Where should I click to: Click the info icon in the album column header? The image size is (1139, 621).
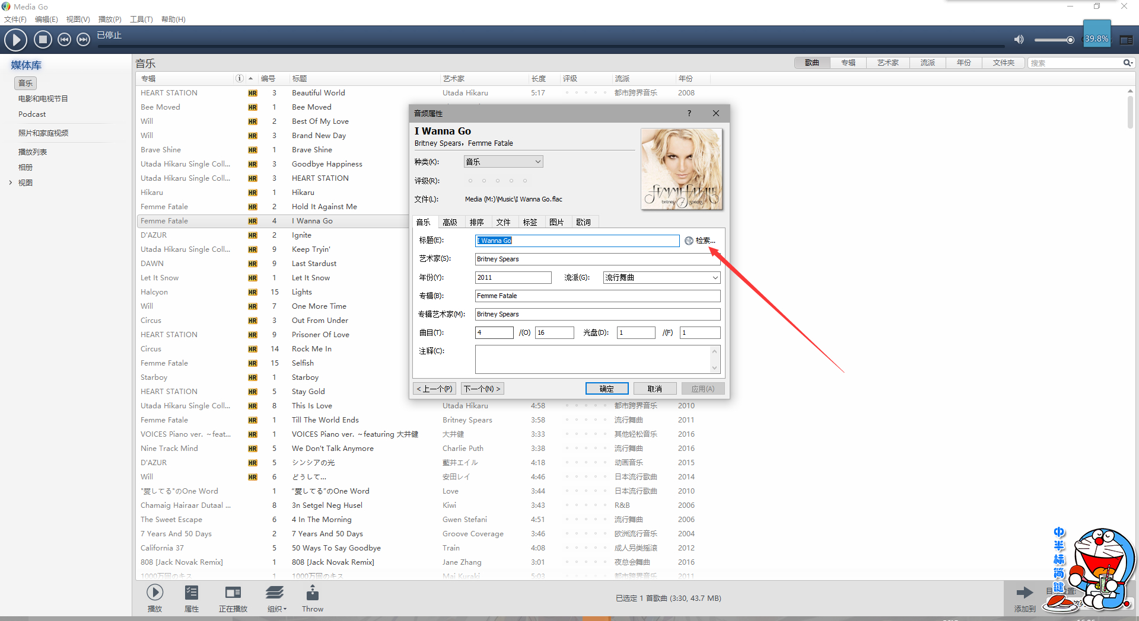[x=239, y=78]
